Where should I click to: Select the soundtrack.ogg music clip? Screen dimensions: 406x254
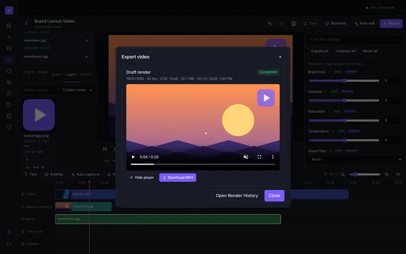coord(168,219)
